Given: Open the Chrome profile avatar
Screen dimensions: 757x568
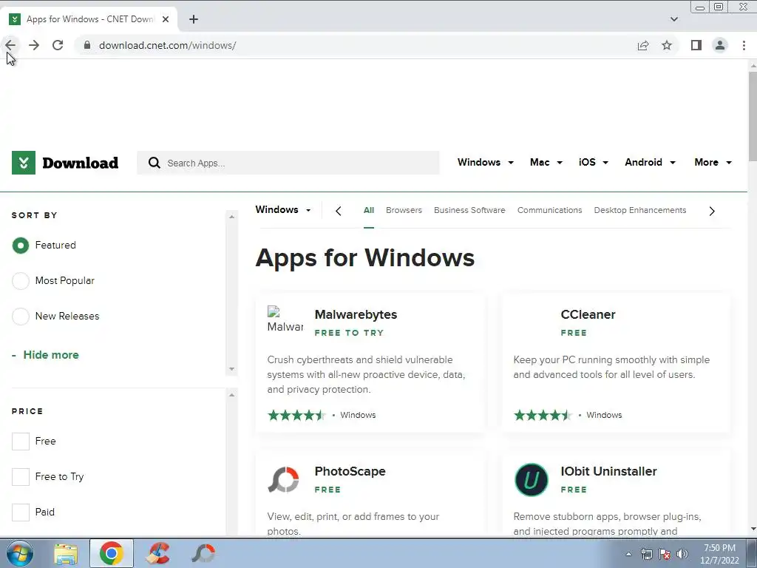Looking at the screenshot, I should click(x=720, y=45).
